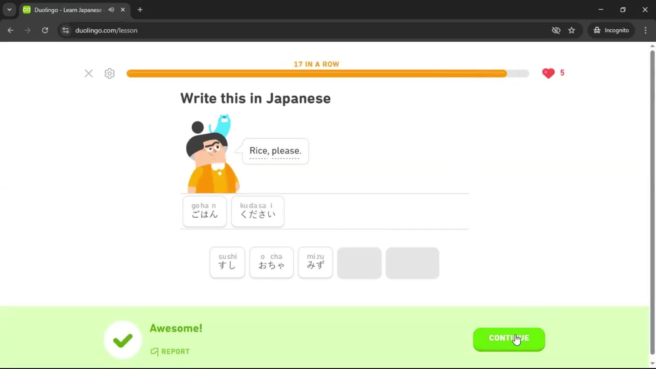Open the tab search dropdown arrow
The image size is (656, 369).
click(9, 10)
